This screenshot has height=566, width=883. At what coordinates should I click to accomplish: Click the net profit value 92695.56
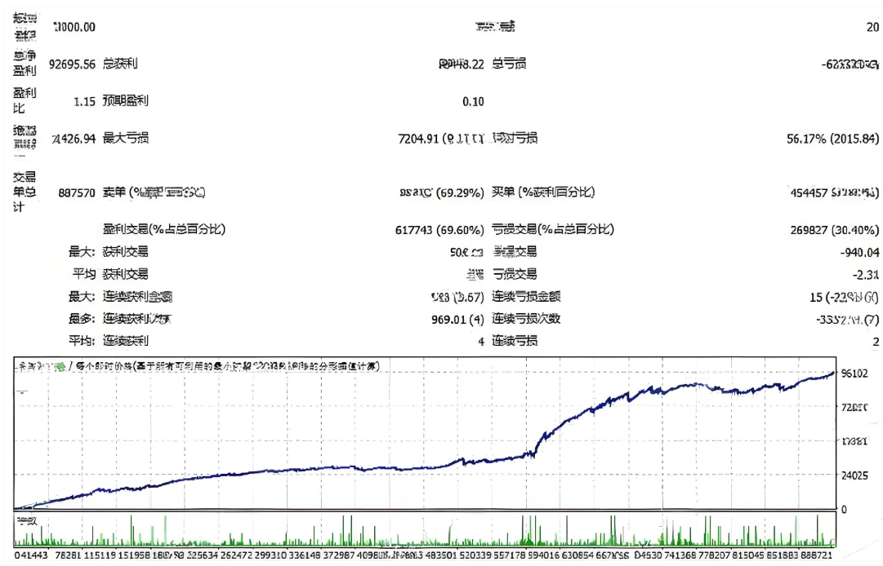[x=73, y=64]
